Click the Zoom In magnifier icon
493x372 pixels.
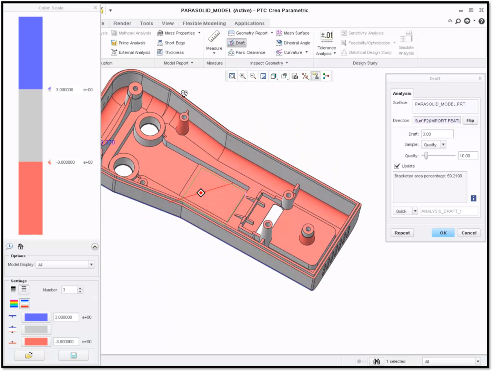pos(243,76)
